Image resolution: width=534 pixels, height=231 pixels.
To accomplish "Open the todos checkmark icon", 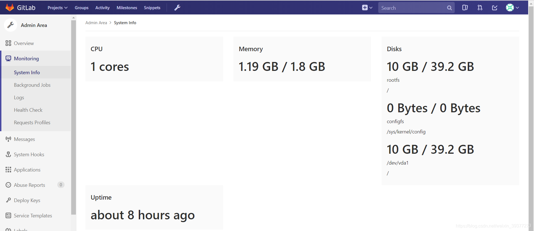I will (495, 8).
